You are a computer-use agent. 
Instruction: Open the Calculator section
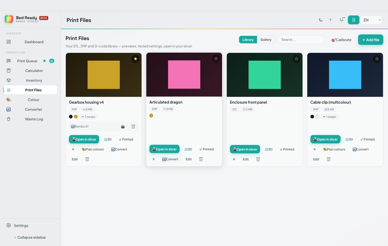pos(30,71)
